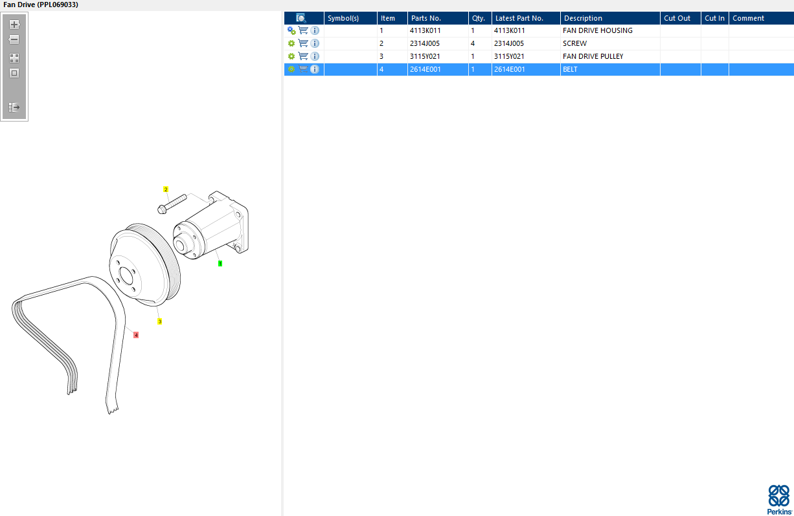Click the Fan Drive (PPL069033) title
The image size is (794, 516).
(x=41, y=5)
